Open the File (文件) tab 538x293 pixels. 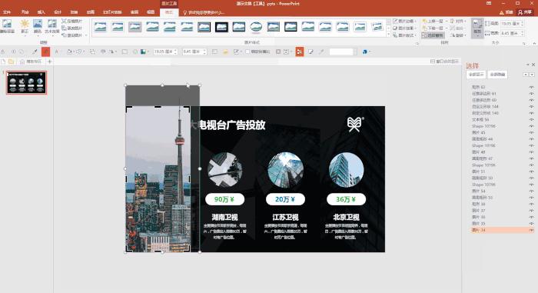(x=6, y=12)
